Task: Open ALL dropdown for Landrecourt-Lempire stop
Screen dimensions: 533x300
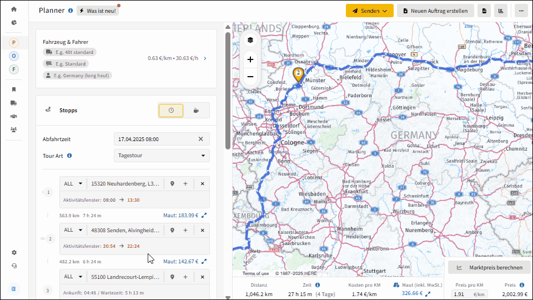Action: tap(73, 277)
